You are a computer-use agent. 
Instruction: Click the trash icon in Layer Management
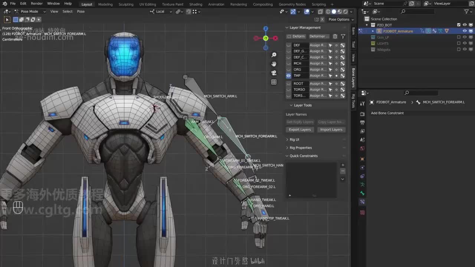point(335,36)
